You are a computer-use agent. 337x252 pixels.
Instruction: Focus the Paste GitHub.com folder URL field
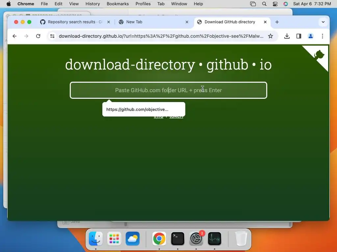tap(168, 90)
